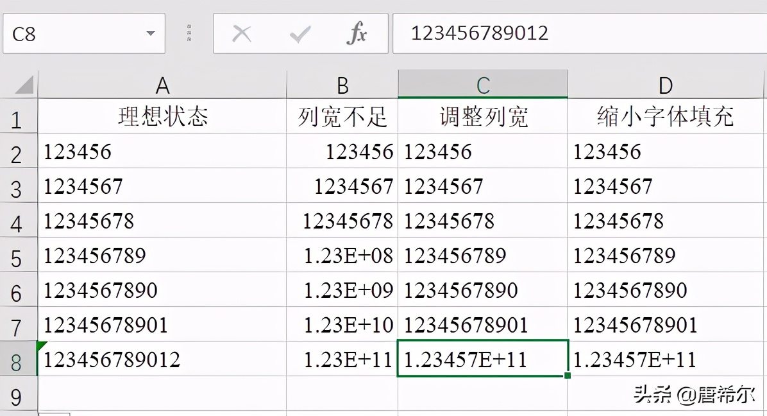Click the formula bar showing 123456789012
The height and width of the screenshot is (416, 767).
click(x=580, y=34)
